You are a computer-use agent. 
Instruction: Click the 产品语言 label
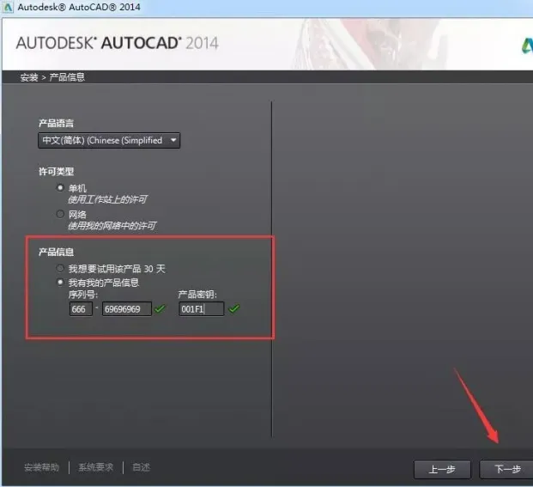(56, 123)
